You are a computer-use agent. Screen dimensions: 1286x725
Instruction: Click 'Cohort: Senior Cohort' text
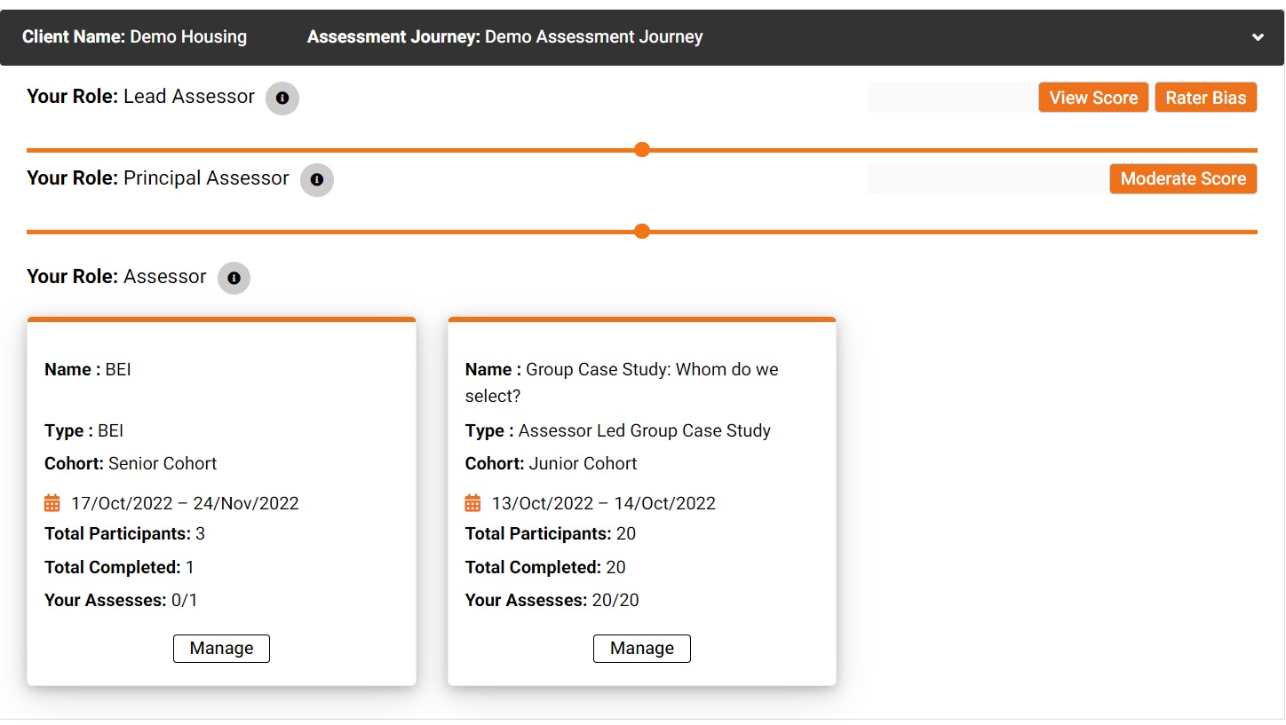[131, 464]
